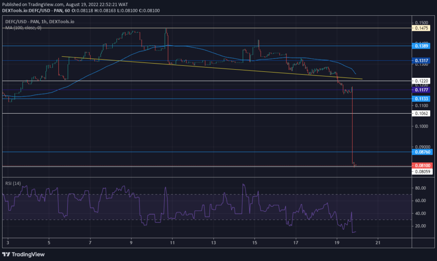Click the 40.00 RSI axis value
Screen dimensions: 437x261
pyautogui.click(x=420, y=213)
